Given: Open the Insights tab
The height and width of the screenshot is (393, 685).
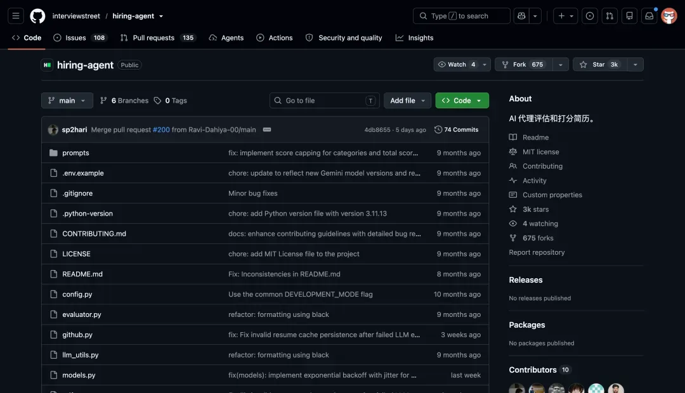Looking at the screenshot, I should point(415,37).
